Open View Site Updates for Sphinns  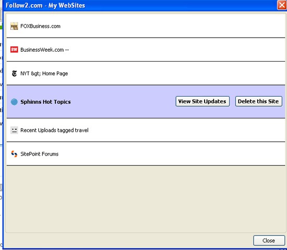[x=202, y=101]
